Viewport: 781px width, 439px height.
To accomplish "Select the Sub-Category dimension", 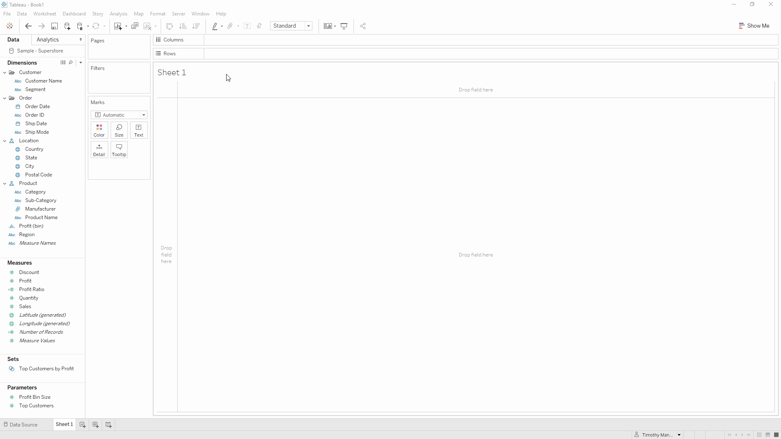I will 41,200.
